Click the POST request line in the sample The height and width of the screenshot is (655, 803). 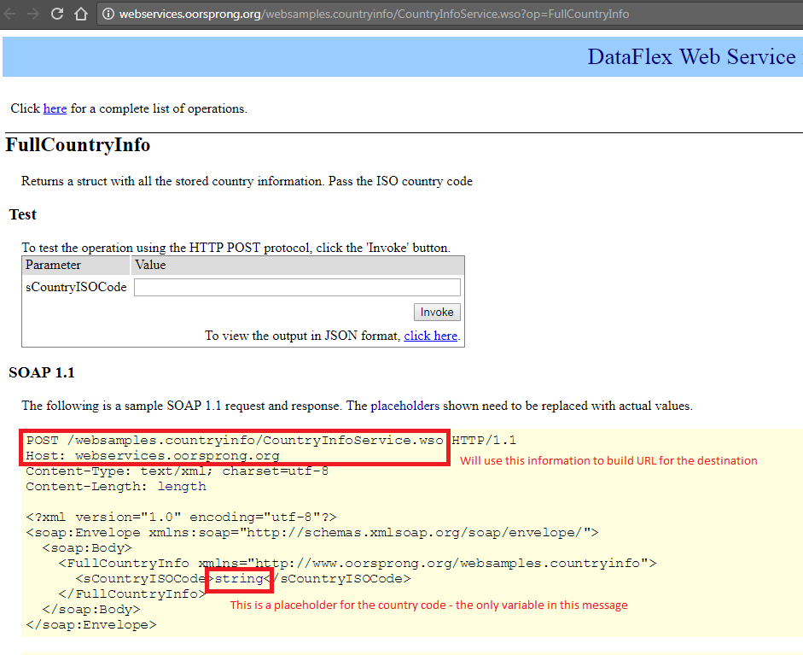click(x=235, y=441)
